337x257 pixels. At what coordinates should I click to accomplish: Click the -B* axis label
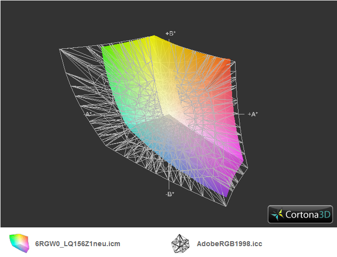pyautogui.click(x=170, y=194)
